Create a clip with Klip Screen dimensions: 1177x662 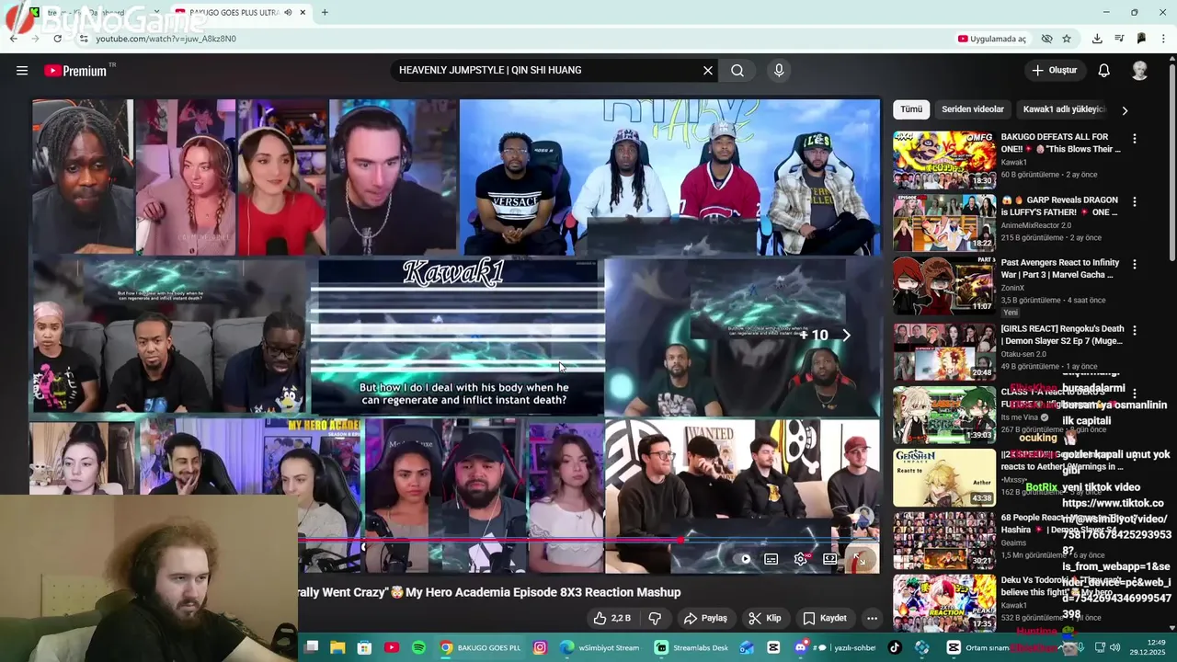(765, 618)
